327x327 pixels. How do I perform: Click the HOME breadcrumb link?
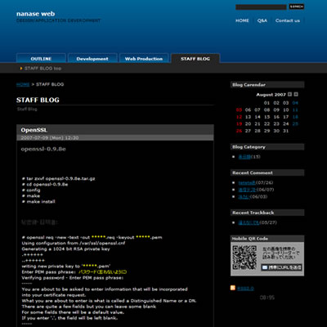coord(23,84)
